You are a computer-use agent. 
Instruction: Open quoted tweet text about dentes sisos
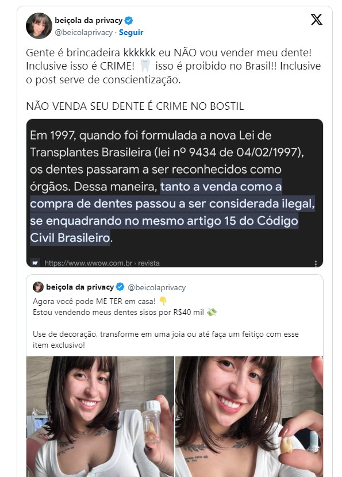(166, 323)
